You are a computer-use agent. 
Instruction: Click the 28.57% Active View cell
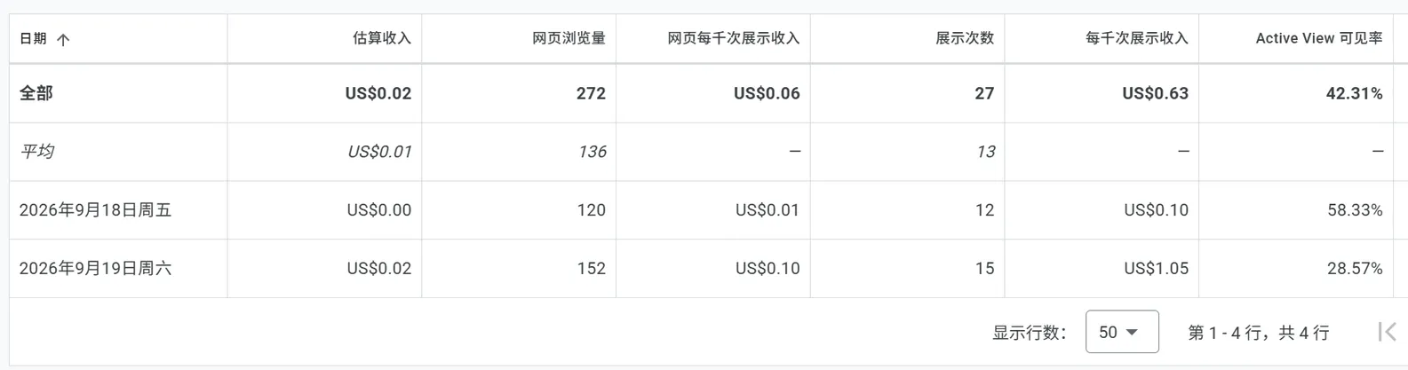[x=1355, y=268]
